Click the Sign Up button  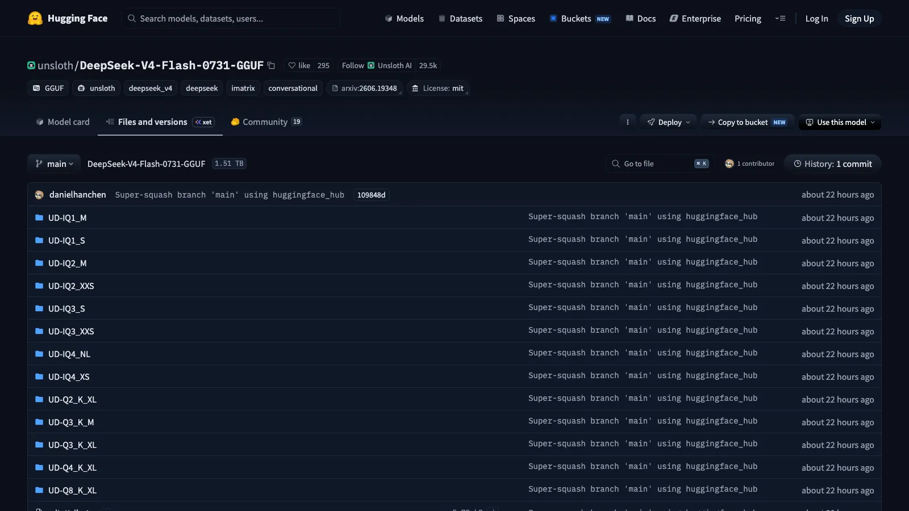click(859, 18)
